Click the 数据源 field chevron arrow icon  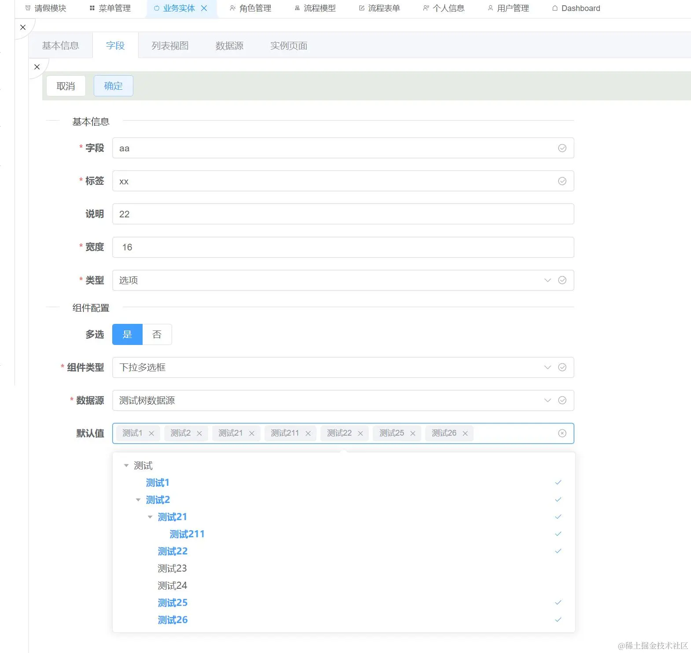coord(548,400)
